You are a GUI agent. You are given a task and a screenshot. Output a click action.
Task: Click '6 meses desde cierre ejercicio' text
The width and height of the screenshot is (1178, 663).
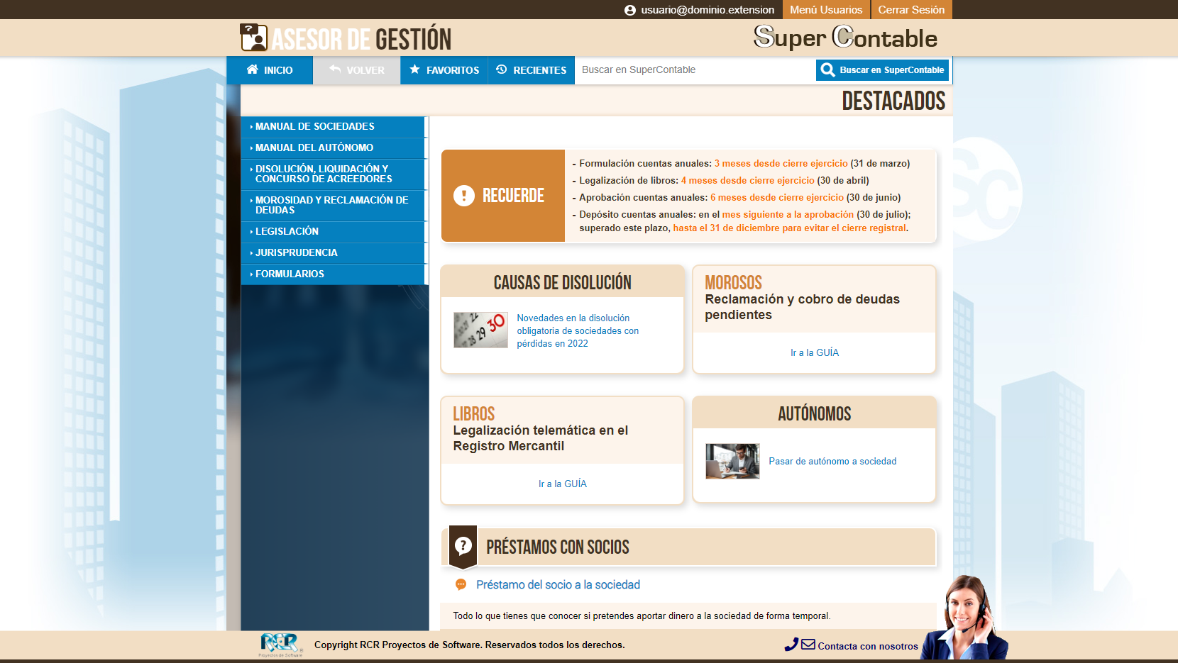(777, 197)
